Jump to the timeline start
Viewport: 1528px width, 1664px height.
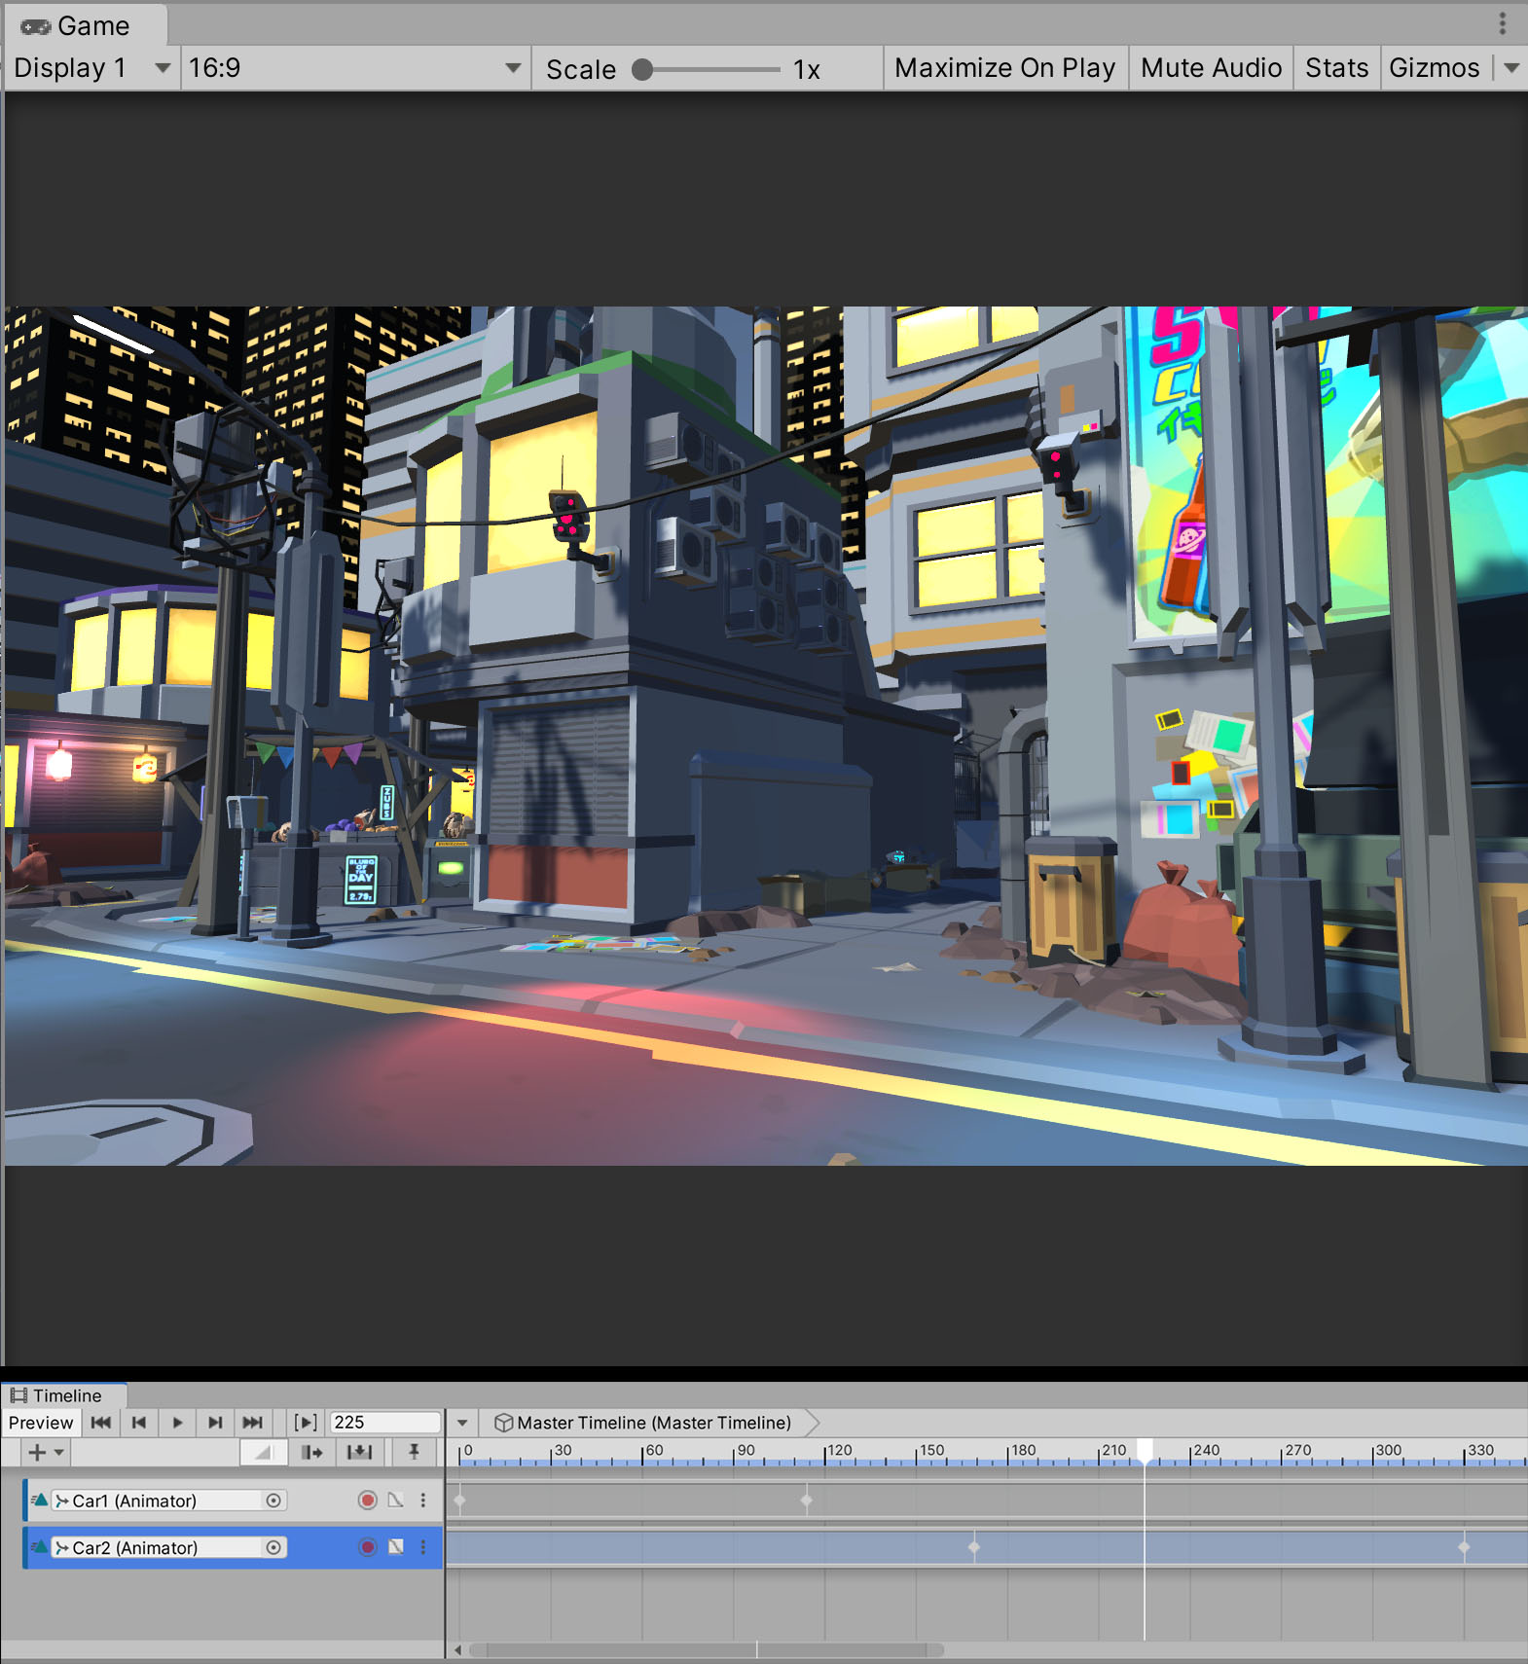tap(100, 1423)
